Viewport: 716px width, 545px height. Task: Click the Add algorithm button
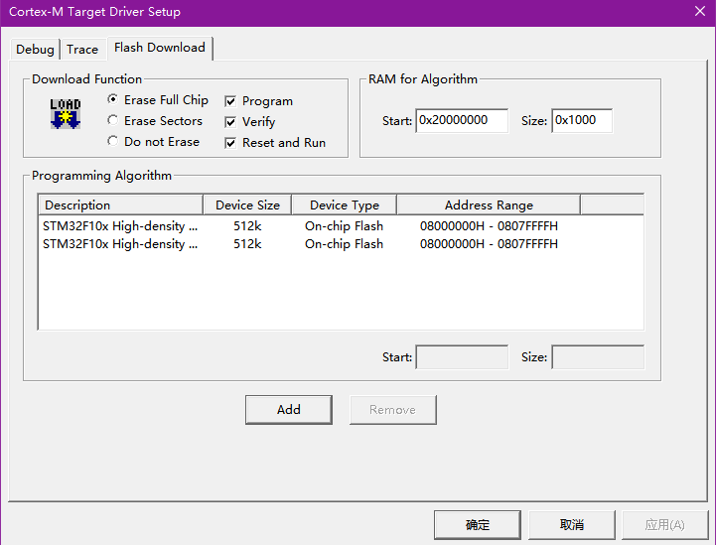pos(289,410)
